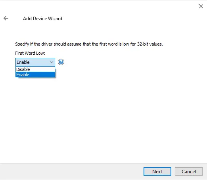This screenshot has width=207, height=180.
Task: Keep Enable chosen in open list
Action: 35,75
